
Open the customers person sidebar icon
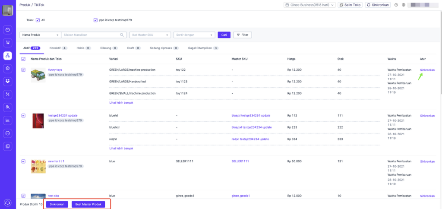pyautogui.click(x=8, y=107)
